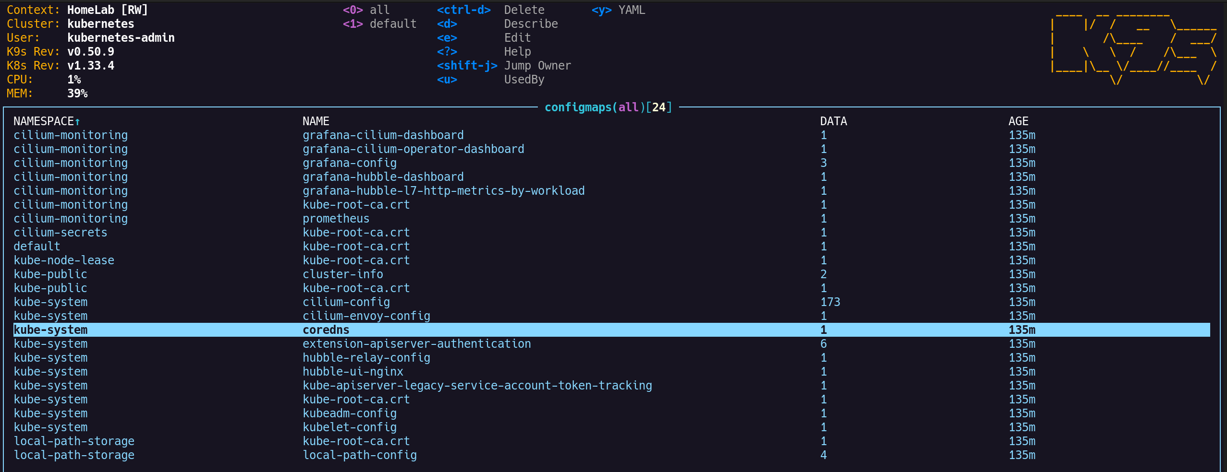This screenshot has height=472, width=1227.
Task: Click data value 3 for grafana-config
Action: (824, 163)
